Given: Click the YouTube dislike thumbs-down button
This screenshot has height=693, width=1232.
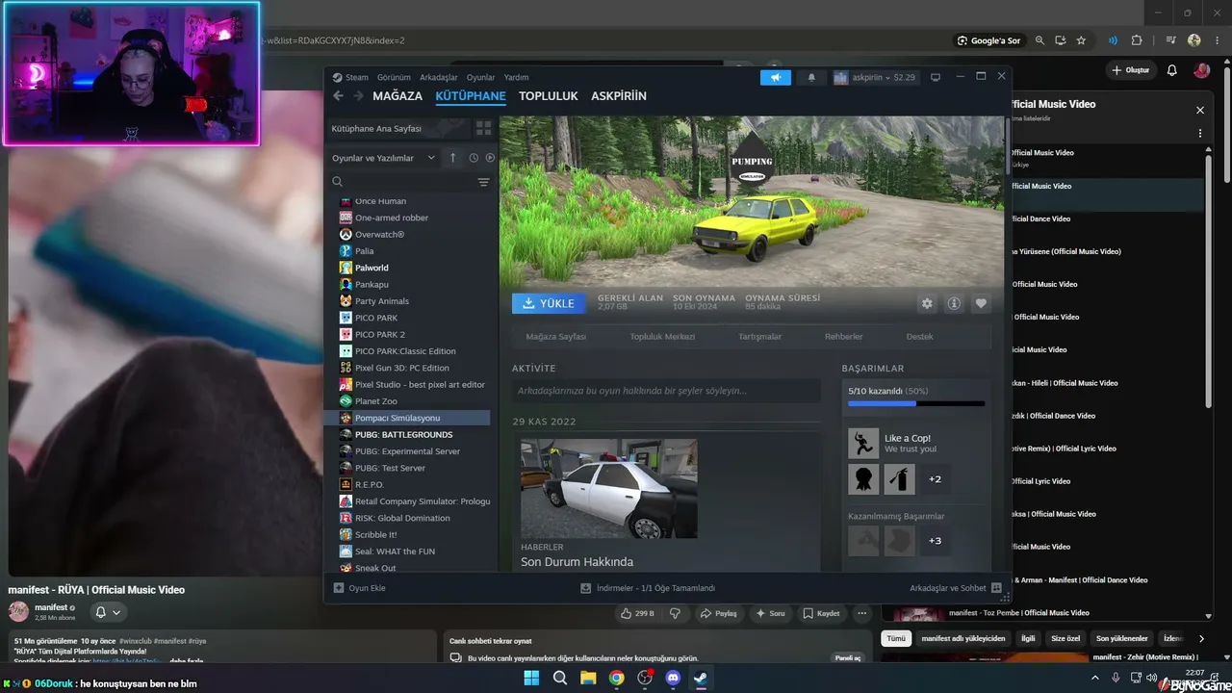Looking at the screenshot, I should click(x=675, y=613).
